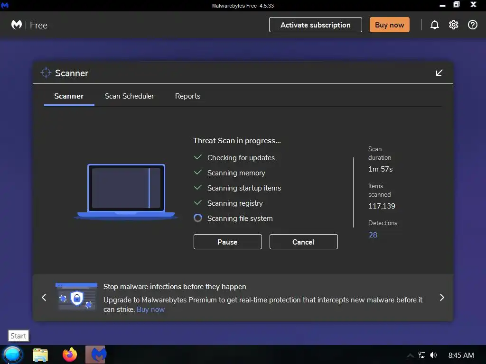Click the Scanning file system progress spinner

tap(198, 218)
